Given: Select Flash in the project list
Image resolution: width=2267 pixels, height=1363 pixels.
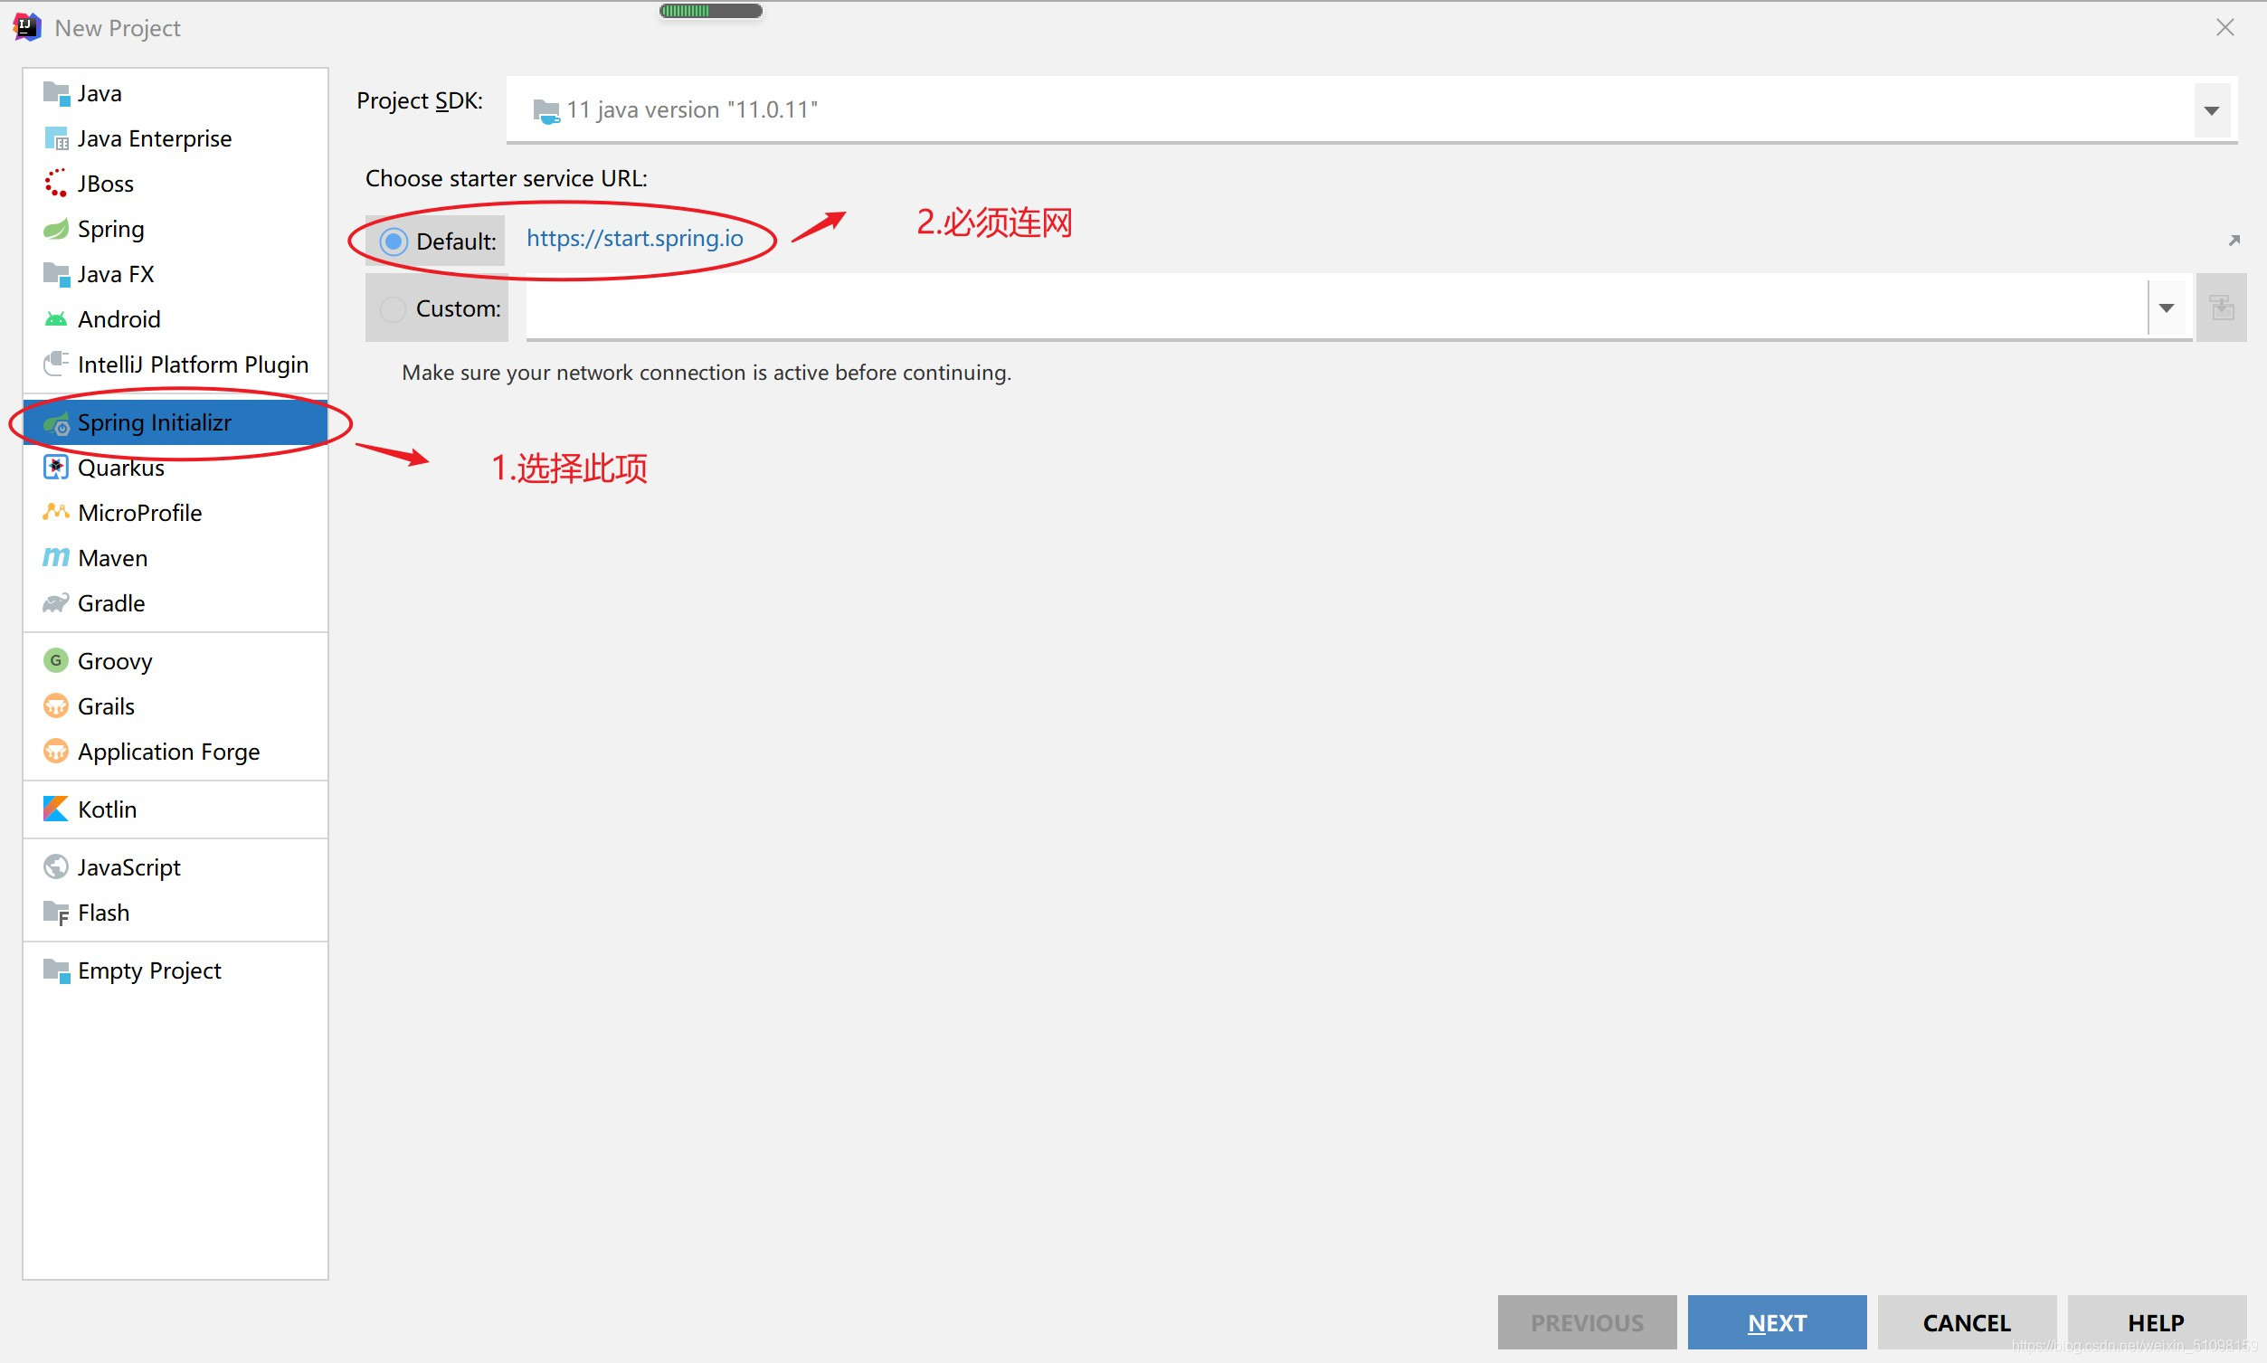Looking at the screenshot, I should [175, 913].
